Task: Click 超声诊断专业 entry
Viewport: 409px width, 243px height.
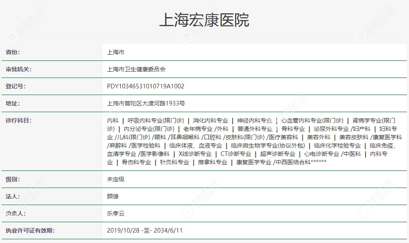Action: point(277,154)
